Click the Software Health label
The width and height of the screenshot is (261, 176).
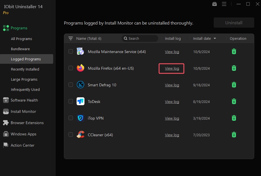point(24,100)
